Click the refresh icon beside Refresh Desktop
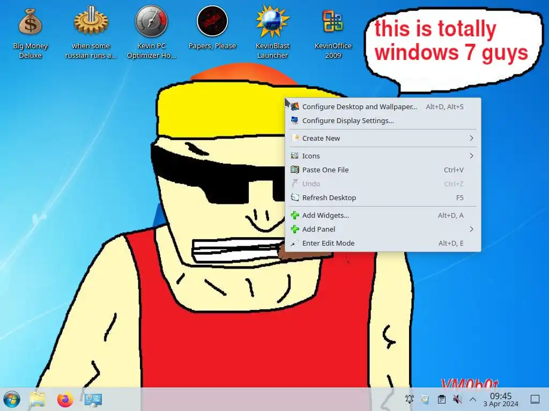Screen dimensions: 549x411 tap(295, 197)
